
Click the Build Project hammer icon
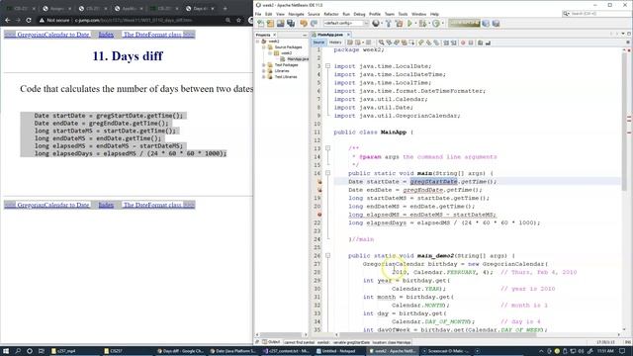pos(389,24)
